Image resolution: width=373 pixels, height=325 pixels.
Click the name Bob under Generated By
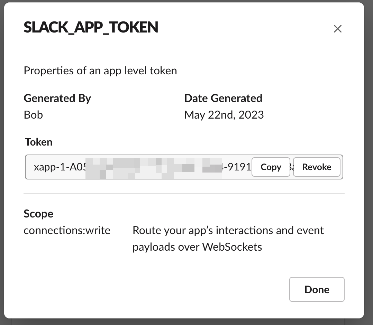coord(33,115)
